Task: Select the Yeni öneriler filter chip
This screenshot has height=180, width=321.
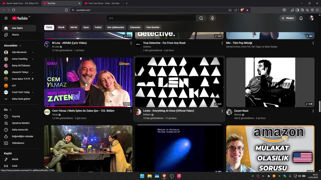Action: (153, 27)
